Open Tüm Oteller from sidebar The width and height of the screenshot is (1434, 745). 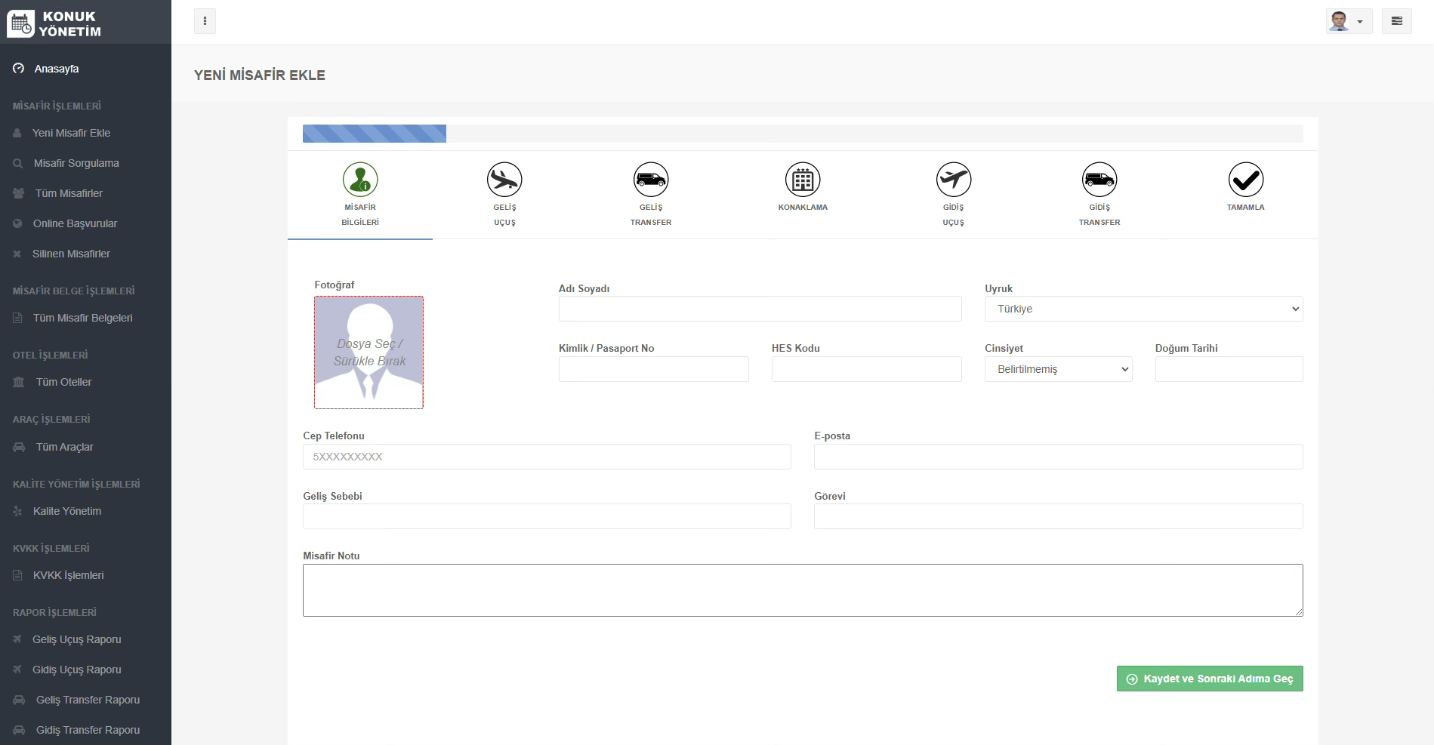coord(63,382)
